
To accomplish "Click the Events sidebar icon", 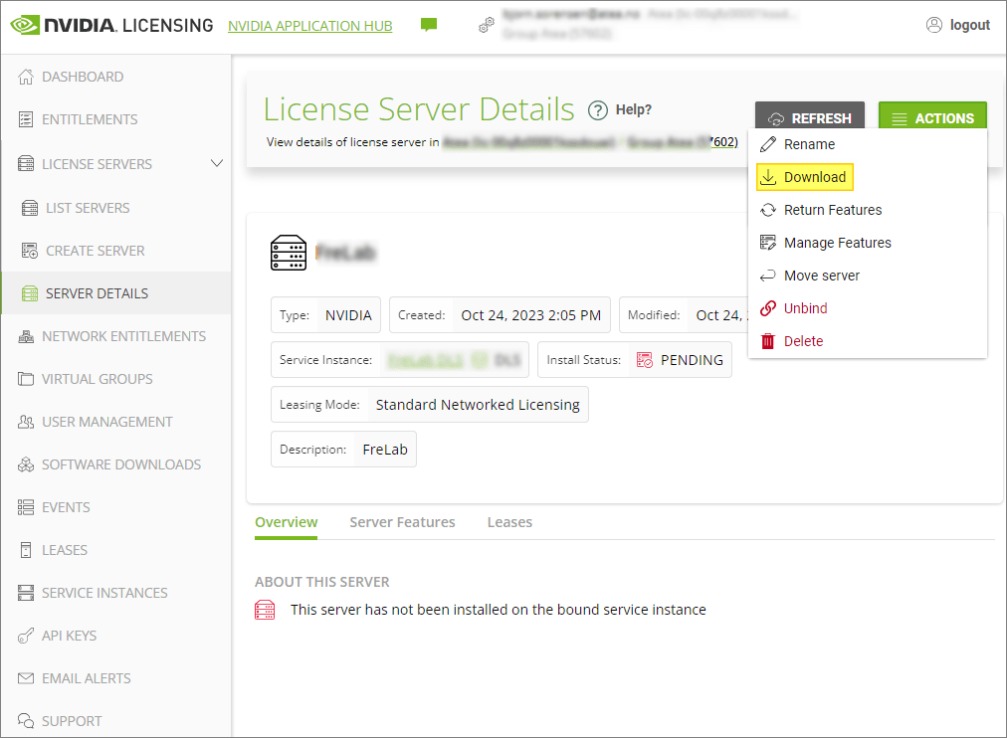I will click(x=26, y=507).
